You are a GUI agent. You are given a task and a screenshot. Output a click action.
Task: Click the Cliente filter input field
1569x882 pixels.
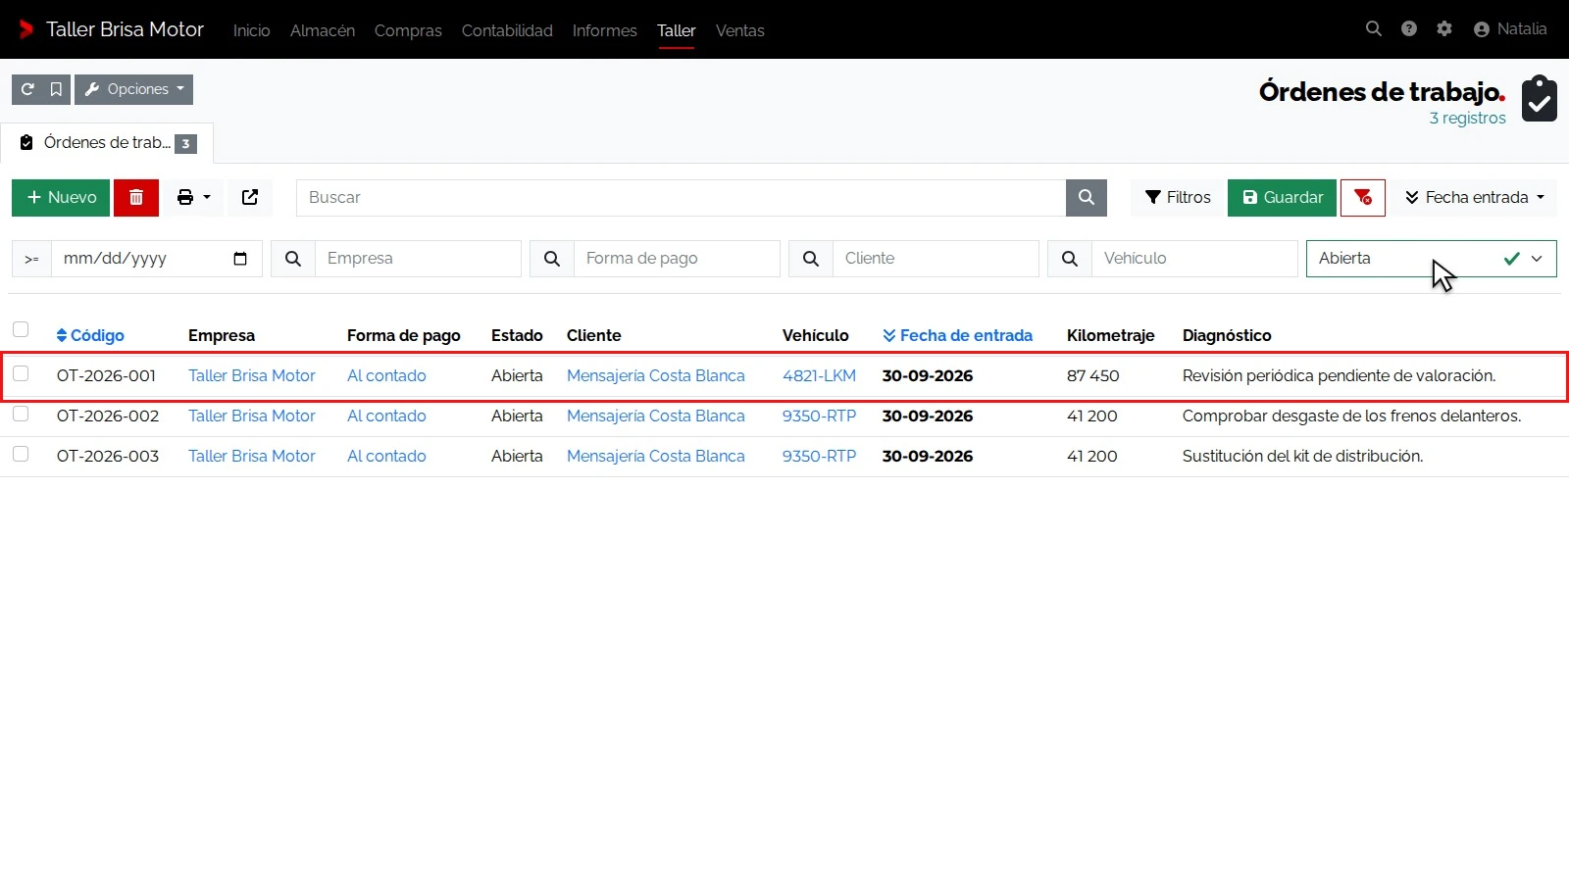click(x=936, y=259)
